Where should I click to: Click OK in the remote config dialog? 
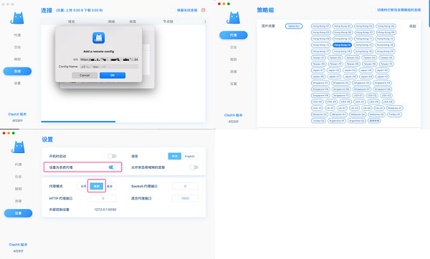tap(113, 75)
